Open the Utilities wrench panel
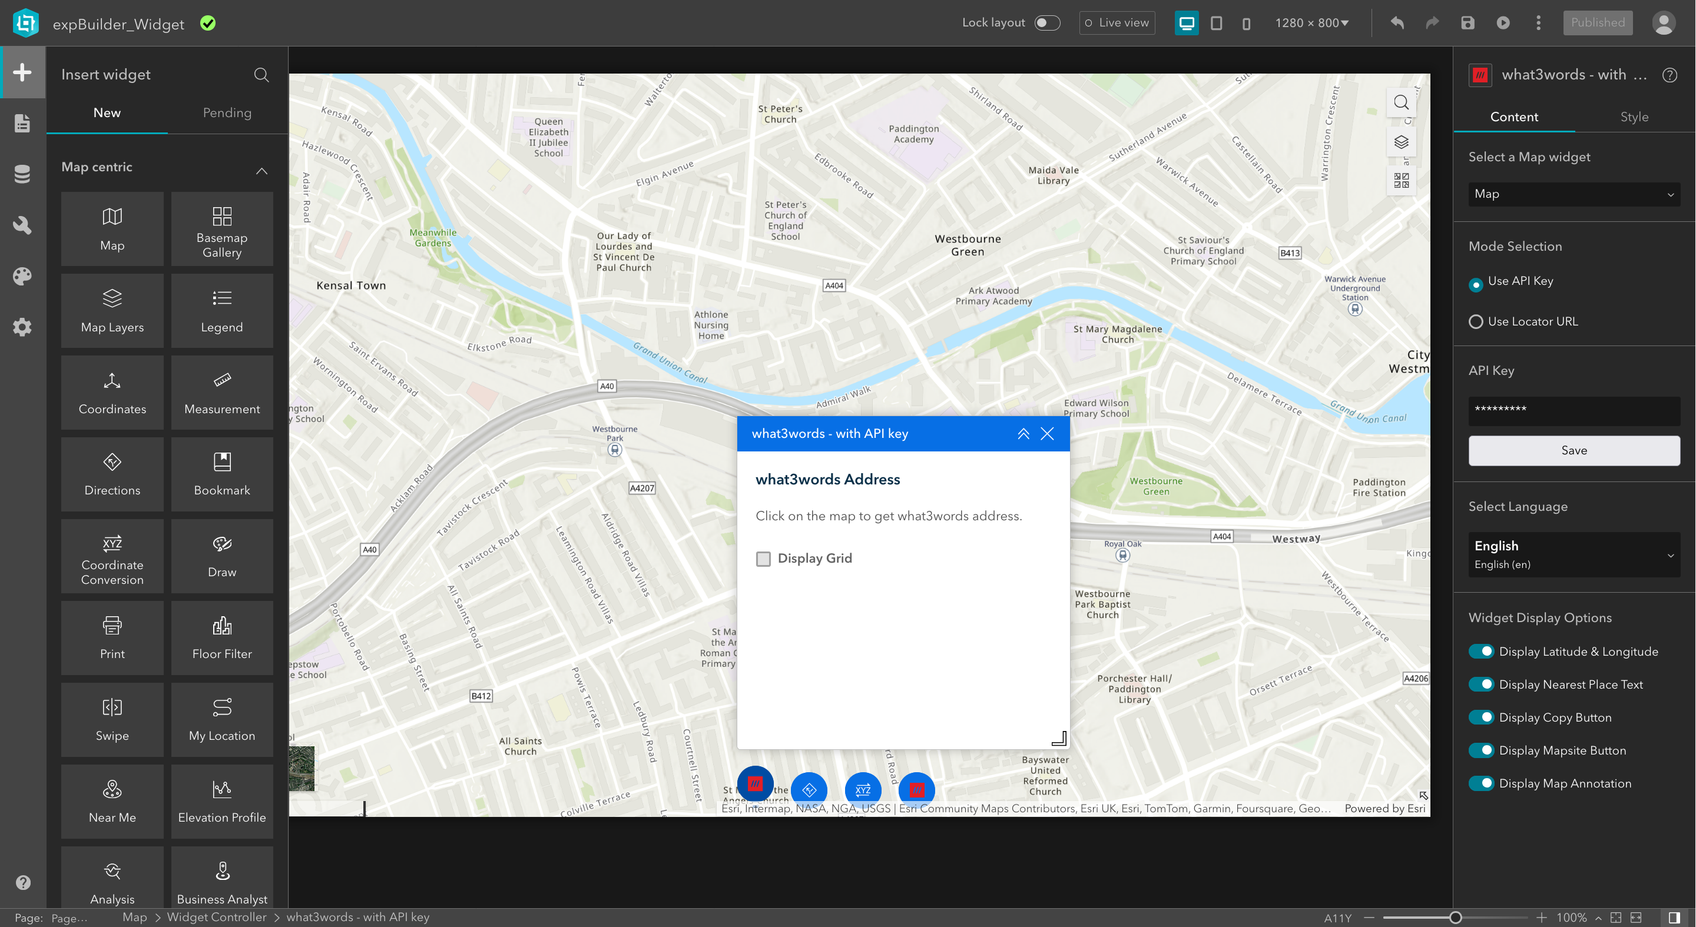The image size is (1696, 927). pos(22,225)
